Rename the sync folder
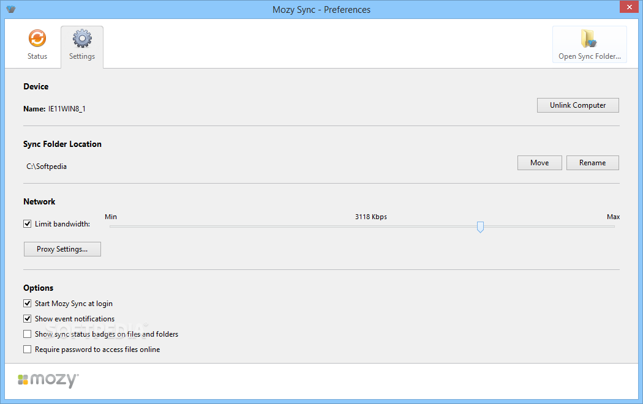This screenshot has height=404, width=643. click(592, 163)
